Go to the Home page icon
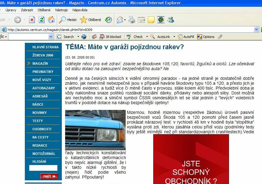This screenshot has height=184, width=262. (x=51, y=20)
